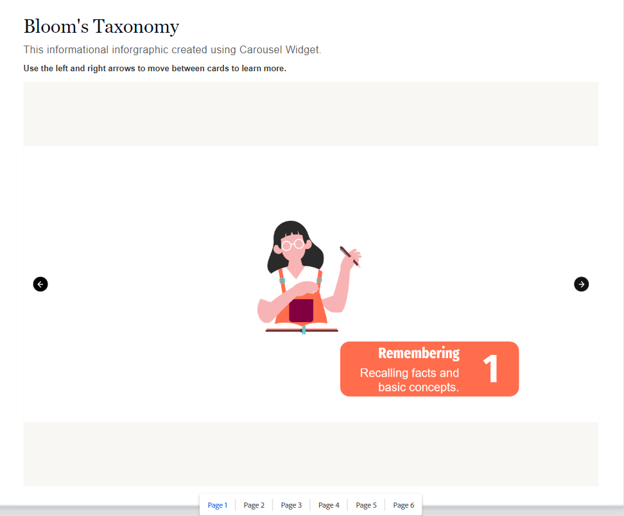The image size is (624, 516).
Task: Click "Recalling facts and basic concepts" text
Action: pos(410,380)
